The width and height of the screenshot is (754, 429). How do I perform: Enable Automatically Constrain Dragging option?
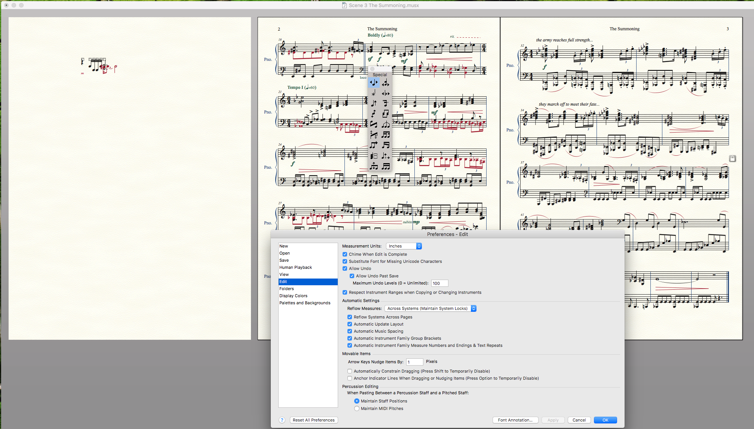coord(350,371)
